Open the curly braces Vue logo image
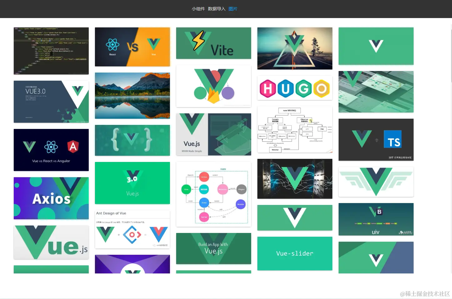The width and height of the screenshot is (452, 299). tap(132, 140)
